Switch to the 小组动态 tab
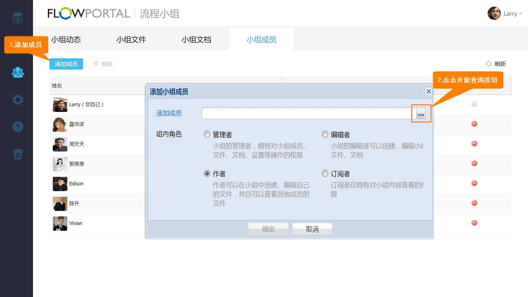The height and width of the screenshot is (297, 528). [x=66, y=40]
